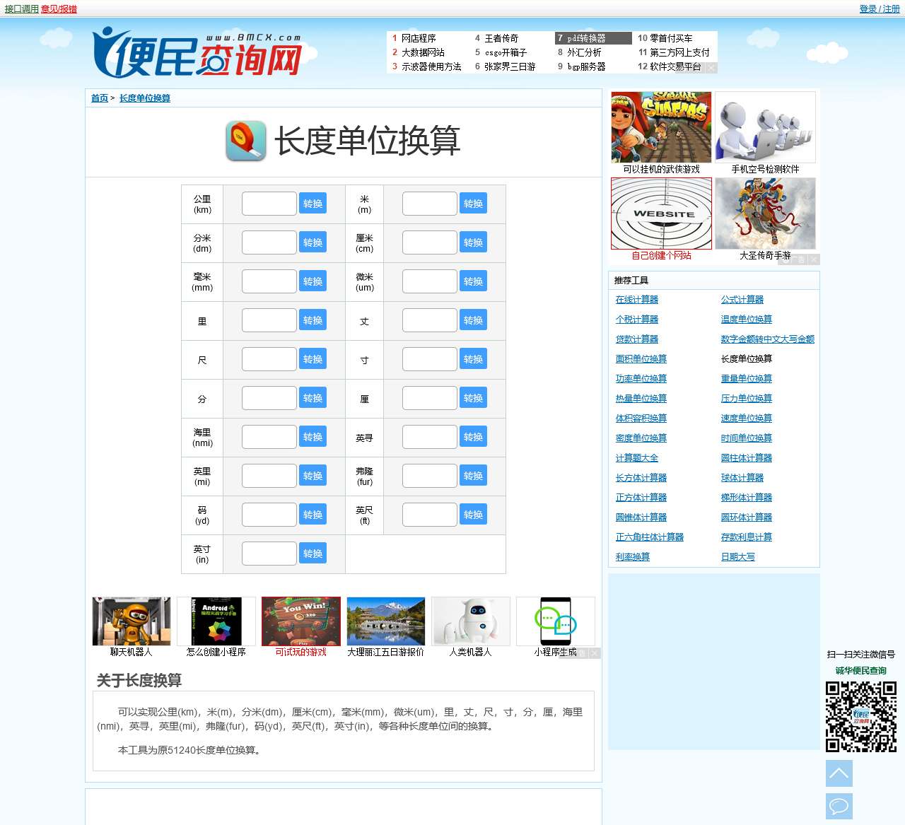Open the 意见报错 link
This screenshot has width=905, height=825.
[x=59, y=9]
